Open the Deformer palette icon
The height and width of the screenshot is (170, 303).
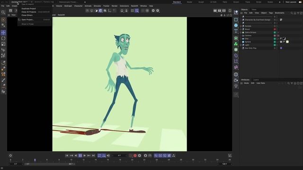(x=236, y=55)
